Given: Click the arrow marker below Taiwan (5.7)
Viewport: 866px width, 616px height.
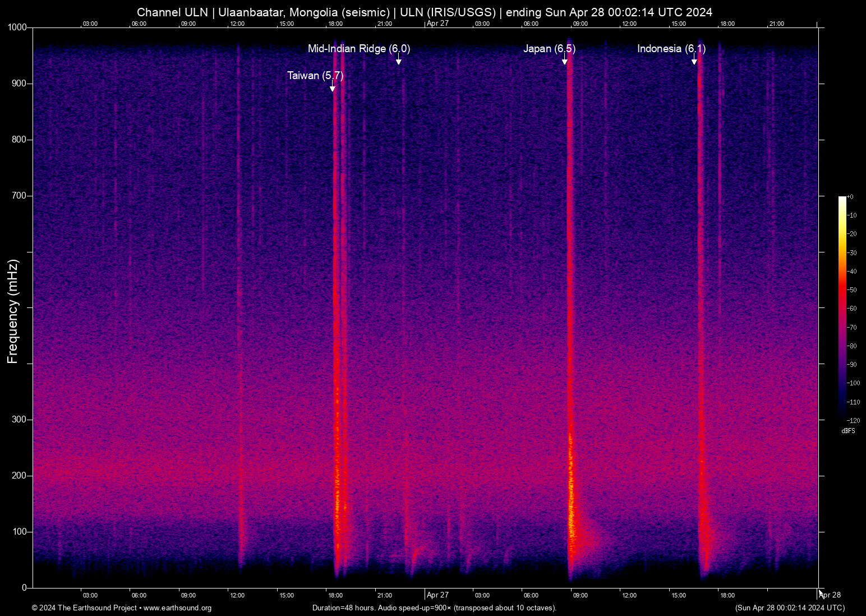Looking at the screenshot, I should (x=333, y=87).
